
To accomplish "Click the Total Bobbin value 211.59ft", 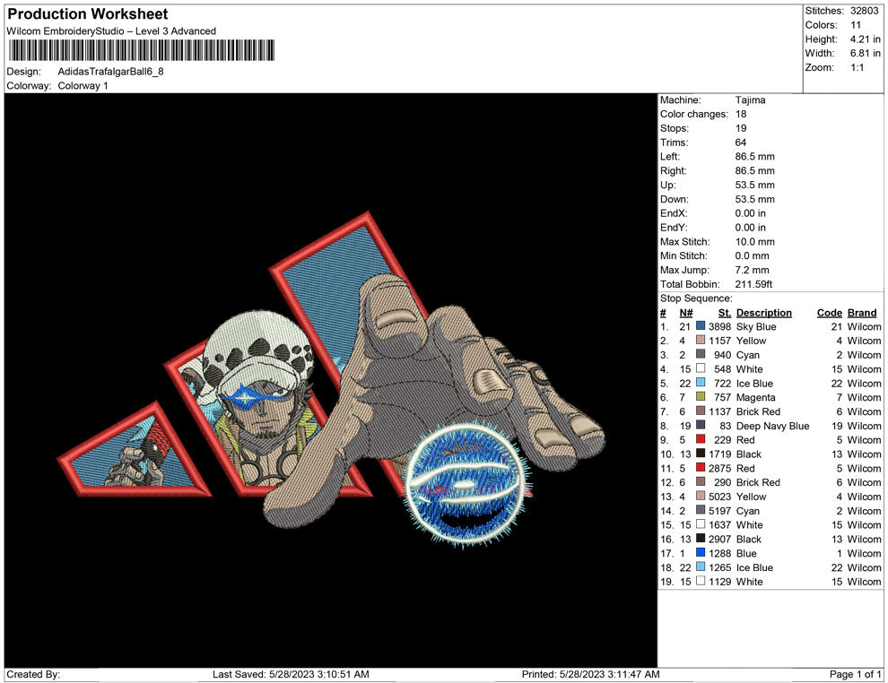I will [753, 284].
